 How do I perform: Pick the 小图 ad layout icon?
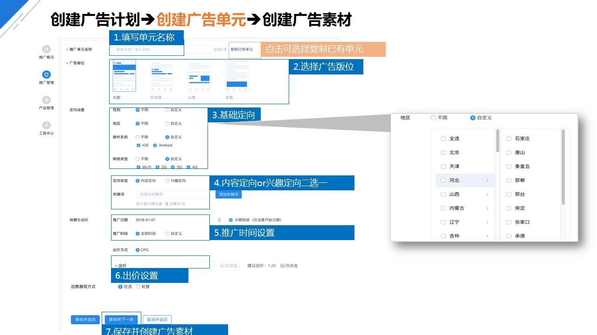pos(199,76)
